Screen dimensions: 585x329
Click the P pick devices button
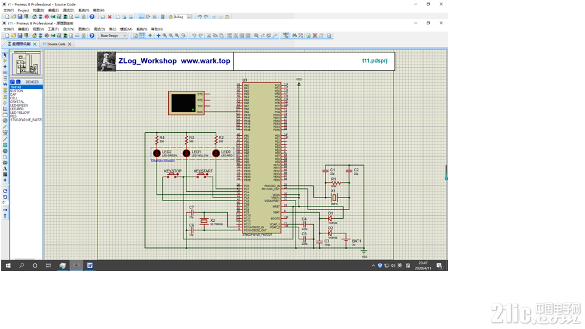pos(12,82)
